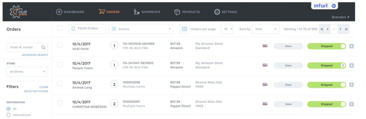Click the page number 1 field
The height and width of the screenshot is (119, 366).
(334, 29)
